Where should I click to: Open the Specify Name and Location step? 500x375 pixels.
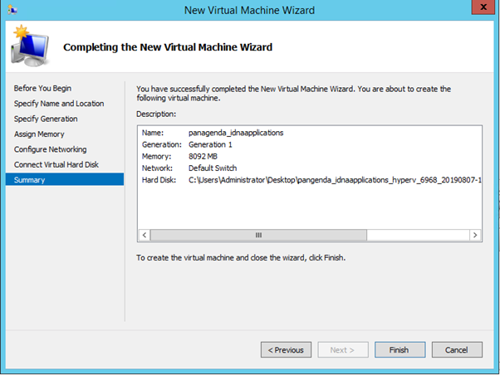tap(59, 104)
